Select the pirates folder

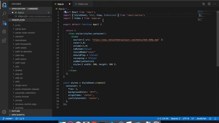tap(30, 70)
